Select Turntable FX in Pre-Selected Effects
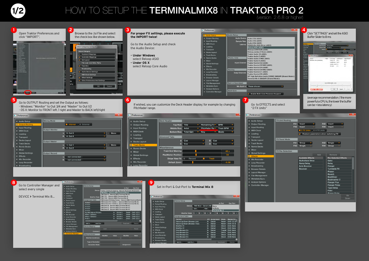This screenshot has width=369, height=261. tap(339, 169)
